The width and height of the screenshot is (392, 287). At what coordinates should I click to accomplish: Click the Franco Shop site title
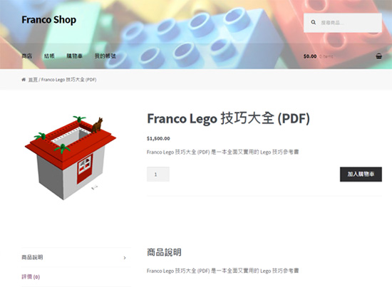coord(49,20)
